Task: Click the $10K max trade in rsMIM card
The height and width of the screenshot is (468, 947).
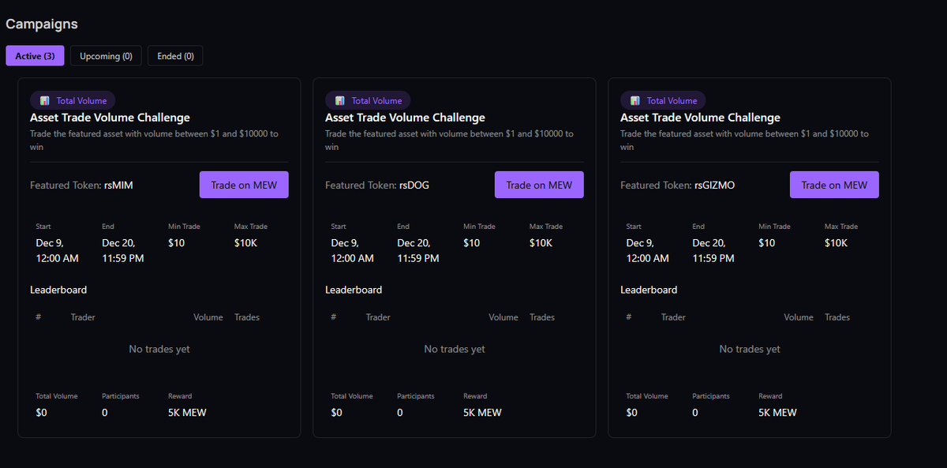Action: pos(245,243)
